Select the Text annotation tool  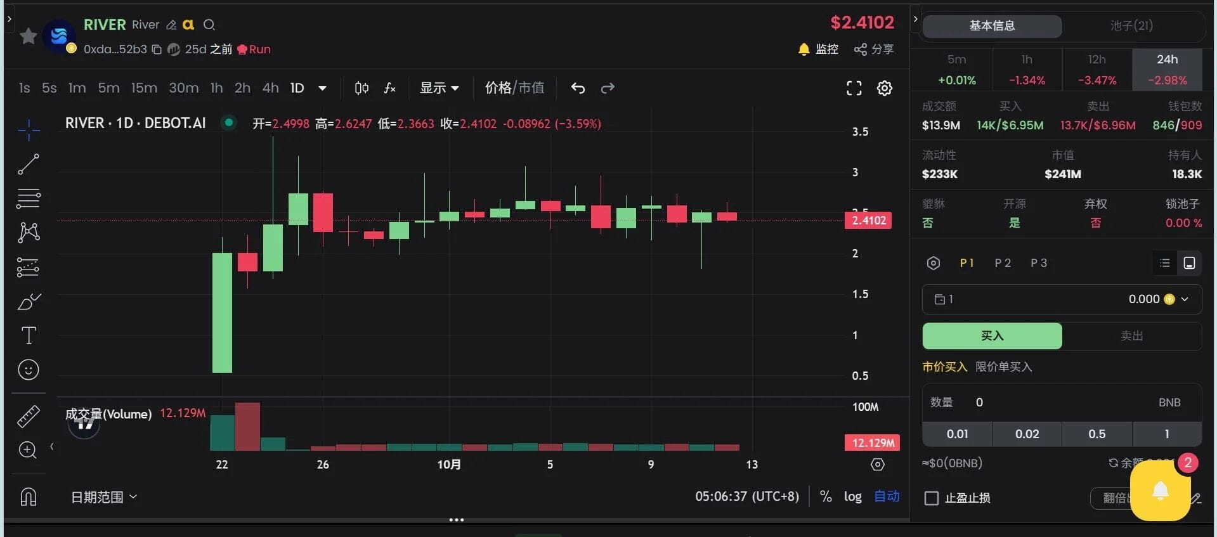click(29, 335)
